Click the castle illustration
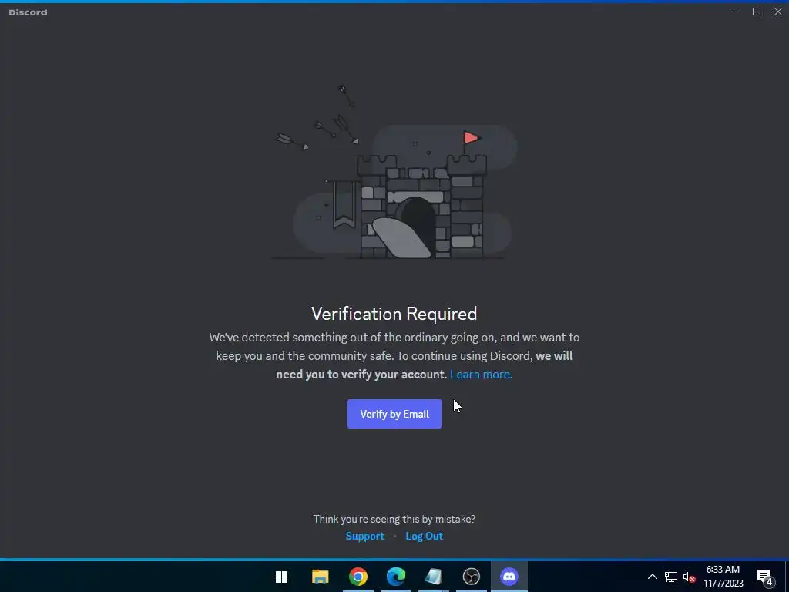The width and height of the screenshot is (789, 592). [x=394, y=173]
